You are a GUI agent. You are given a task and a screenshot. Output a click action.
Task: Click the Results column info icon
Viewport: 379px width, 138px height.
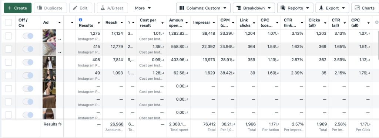pos(80,20)
